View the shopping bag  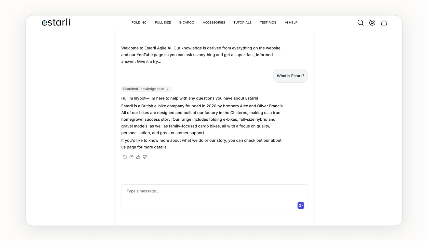point(384,22)
